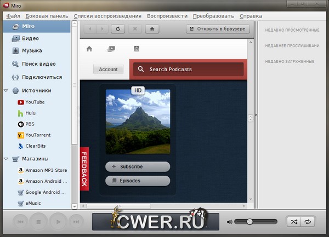Toggle shuffle playback mode
This screenshot has width=329, height=237.
pyautogui.click(x=294, y=222)
